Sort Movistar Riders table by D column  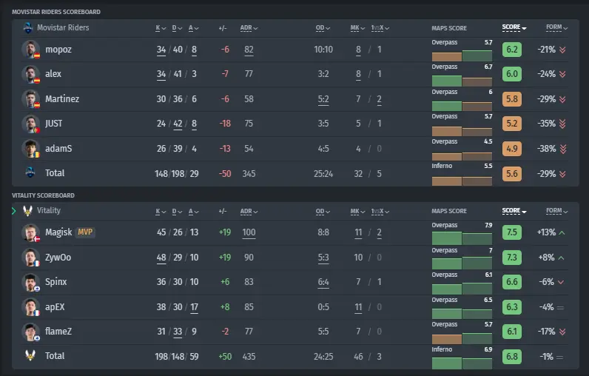[177, 28]
